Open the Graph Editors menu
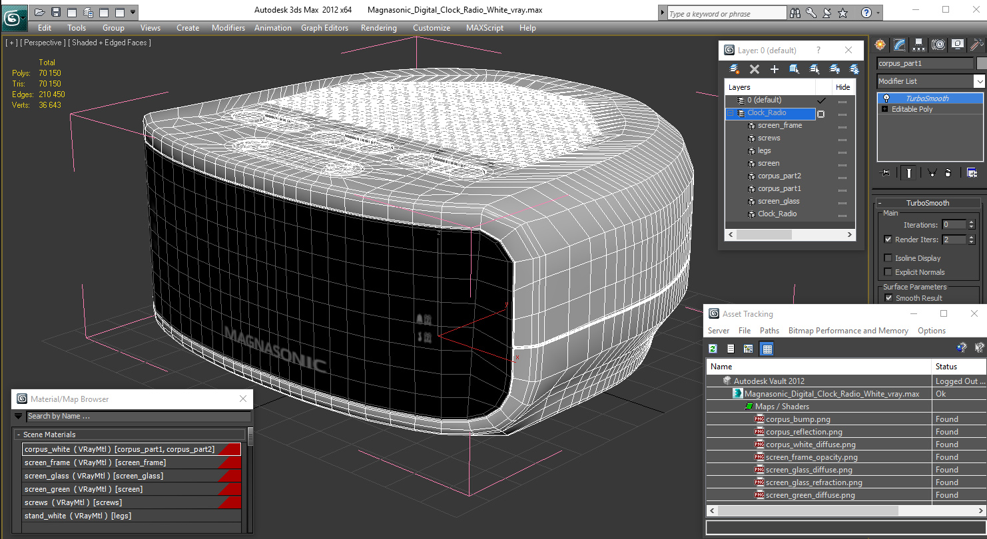 [324, 28]
